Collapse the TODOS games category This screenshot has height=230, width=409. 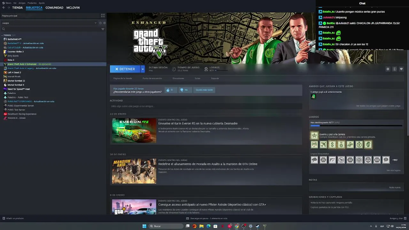(x=2, y=35)
